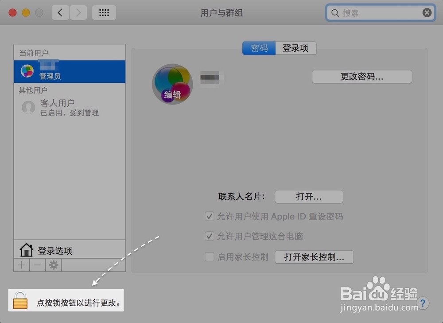This screenshot has height=323, width=443.
Task: Click the back navigation arrow
Action: [x=61, y=12]
